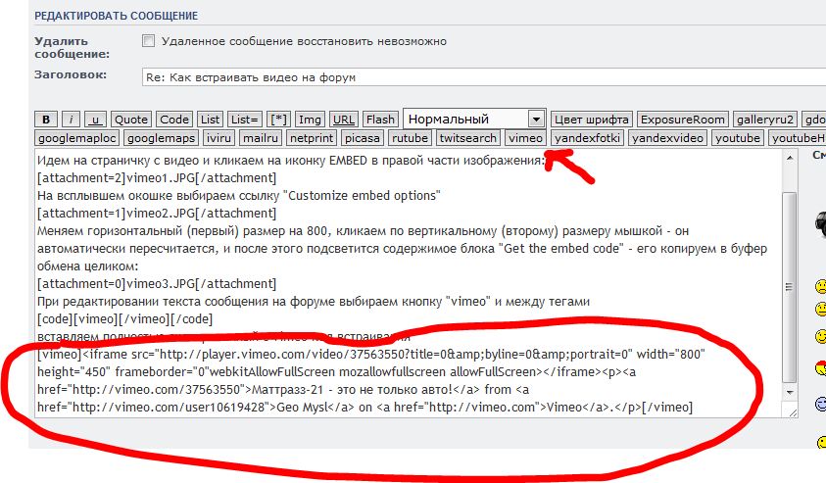The height and width of the screenshot is (483, 826).
Task: Check the delete message checkbox
Action: pos(148,41)
